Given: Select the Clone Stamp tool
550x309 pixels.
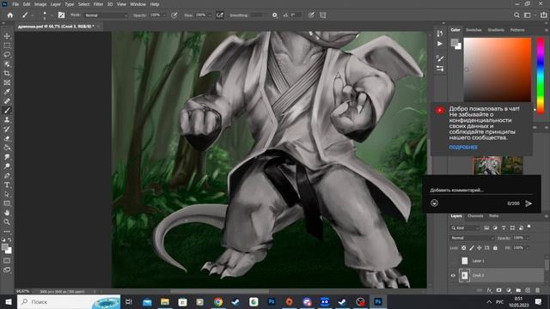Looking at the screenshot, I should coord(7,120).
